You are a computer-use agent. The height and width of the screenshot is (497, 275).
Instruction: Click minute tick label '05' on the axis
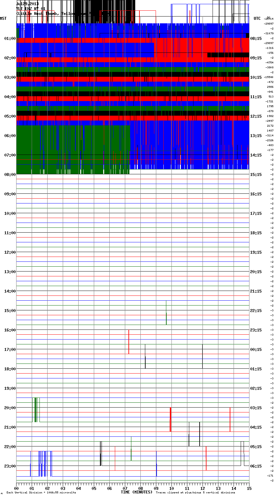94,488
